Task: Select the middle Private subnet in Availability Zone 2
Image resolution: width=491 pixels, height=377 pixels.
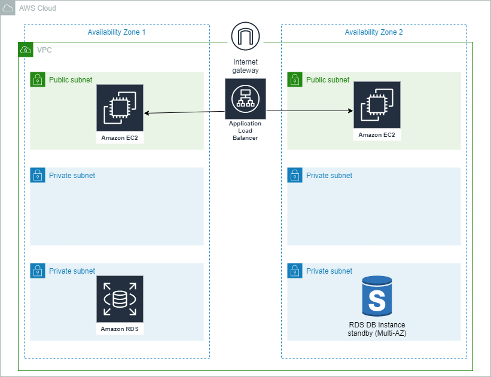Action: (x=374, y=206)
